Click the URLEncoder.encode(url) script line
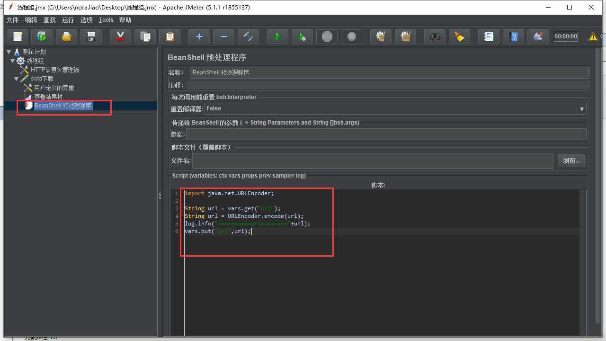The image size is (606, 341). (x=244, y=216)
